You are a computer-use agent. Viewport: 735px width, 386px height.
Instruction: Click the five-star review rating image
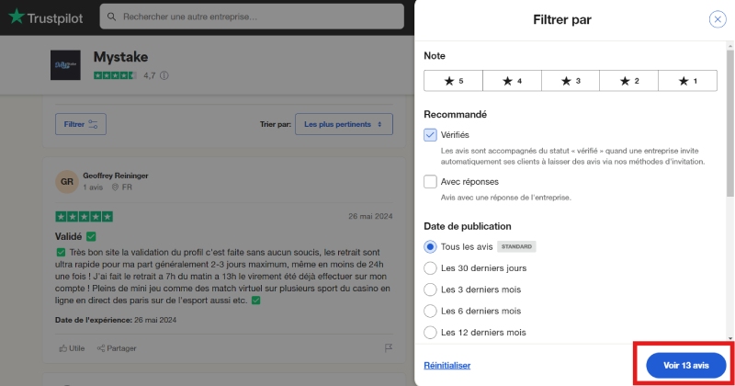click(x=84, y=216)
